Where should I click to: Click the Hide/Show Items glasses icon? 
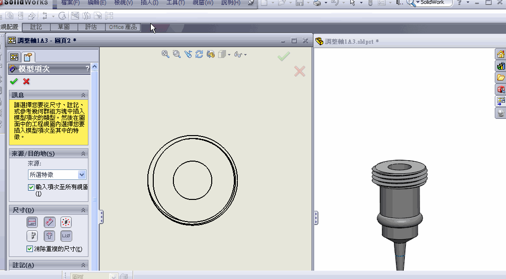click(x=238, y=55)
